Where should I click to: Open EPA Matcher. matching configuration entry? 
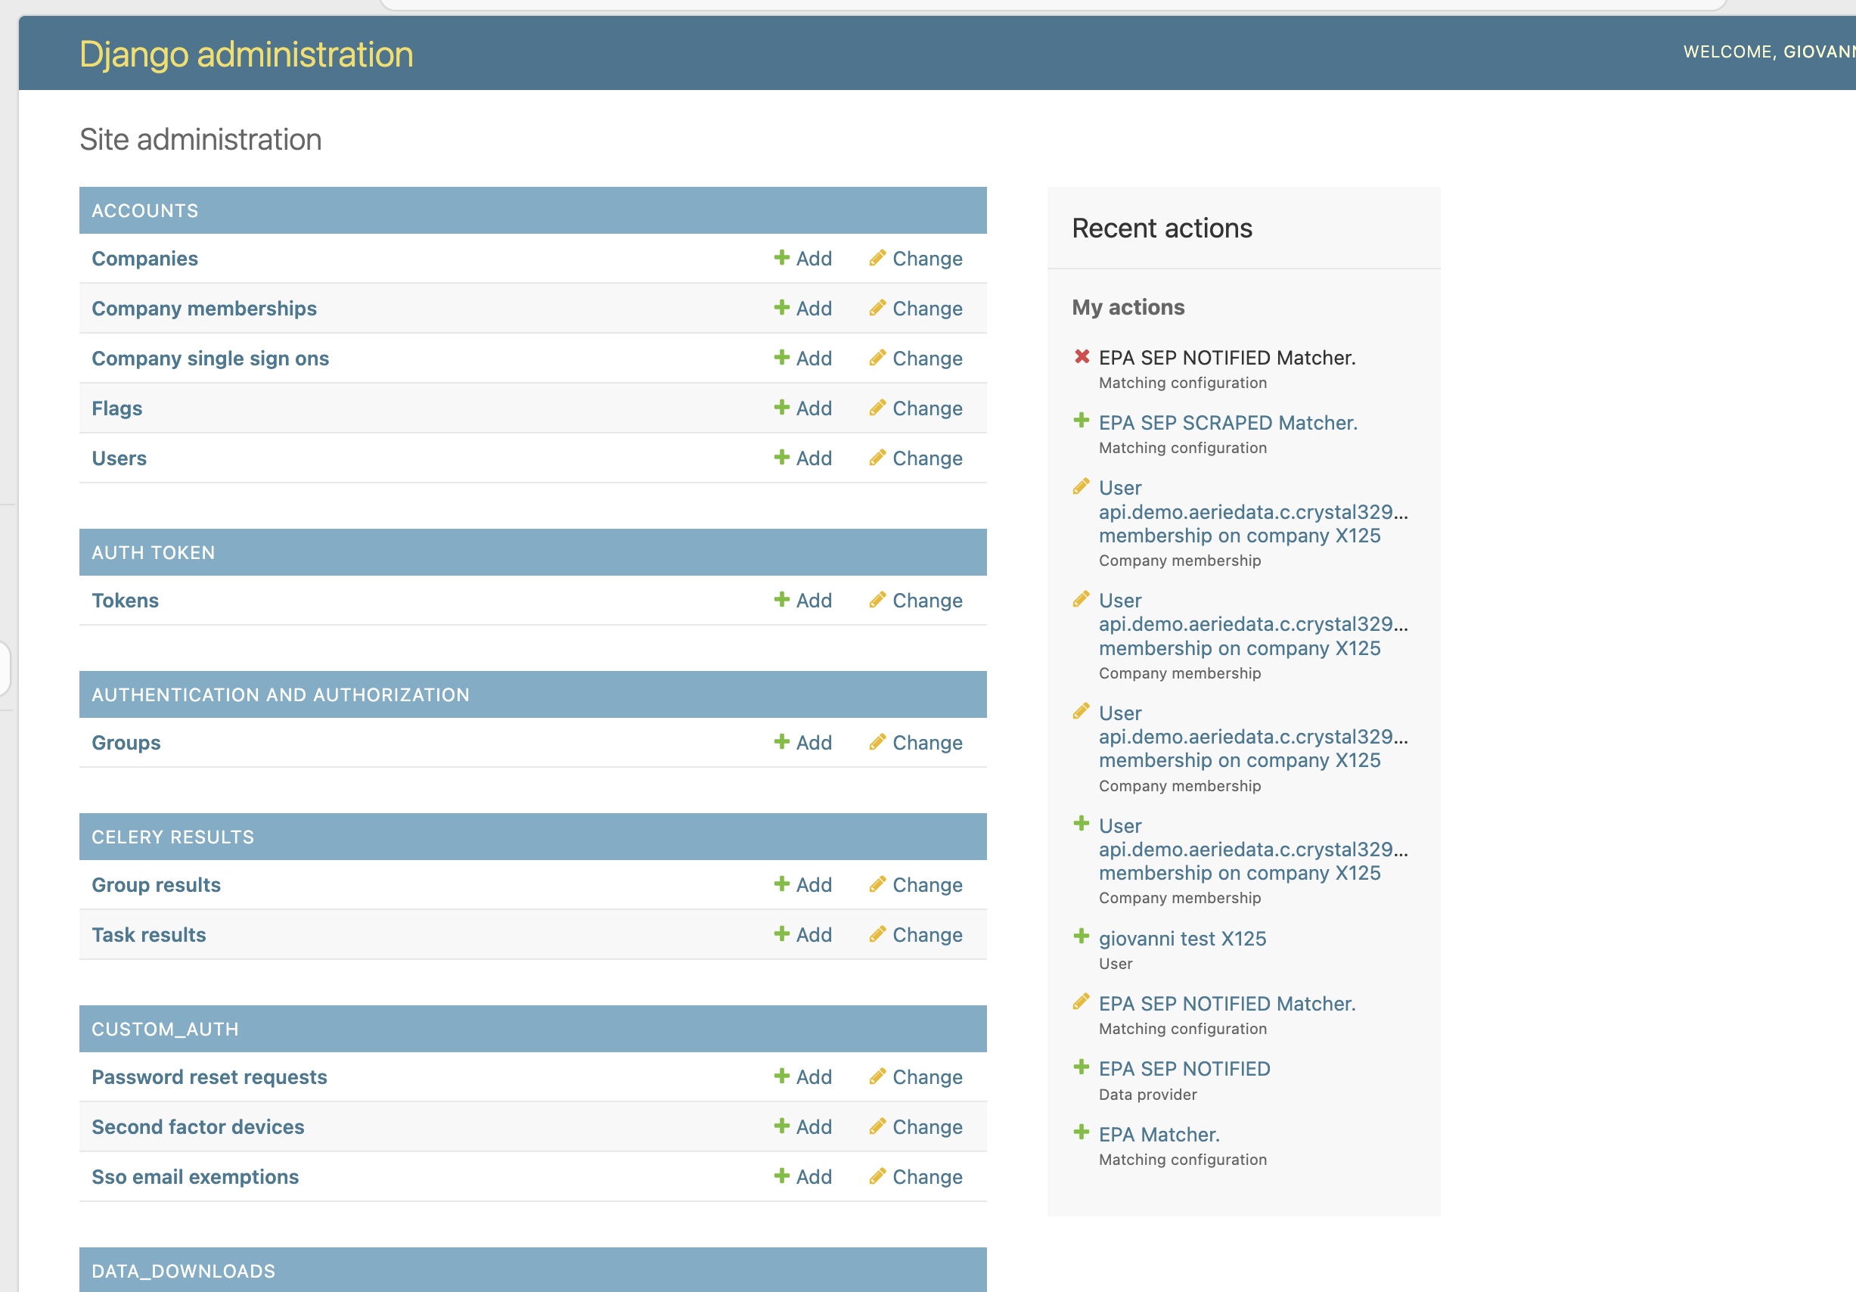click(1159, 1135)
